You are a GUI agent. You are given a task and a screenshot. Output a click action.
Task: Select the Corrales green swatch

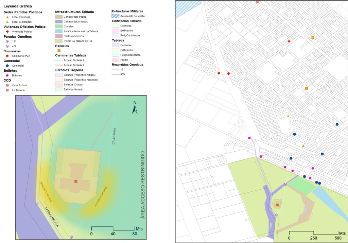59,26
